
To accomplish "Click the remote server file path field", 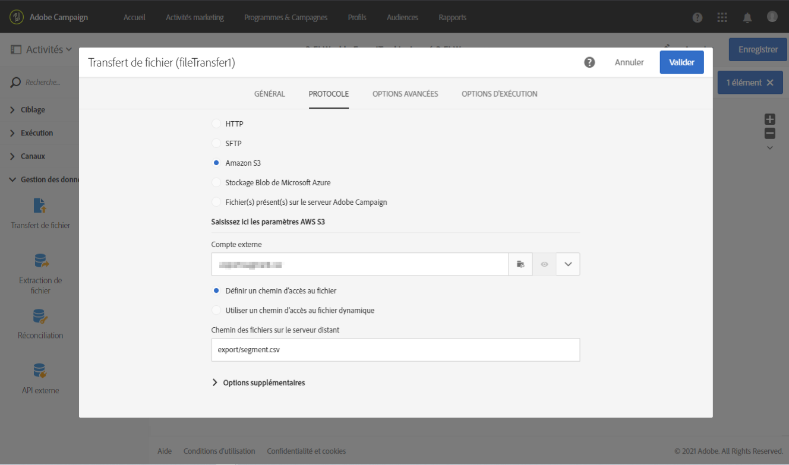I will pyautogui.click(x=396, y=350).
